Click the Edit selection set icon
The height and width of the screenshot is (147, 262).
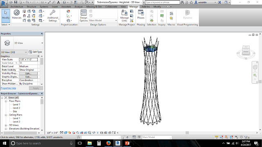tap(151, 20)
